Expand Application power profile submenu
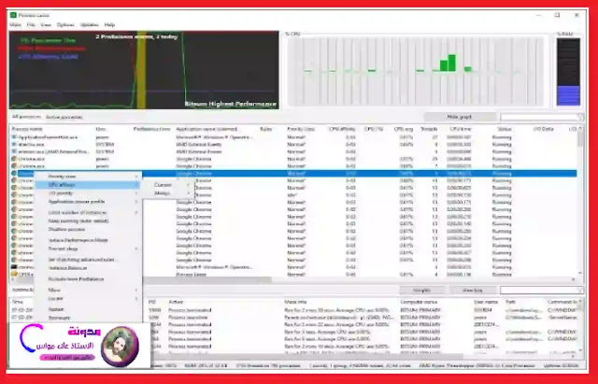 (x=89, y=202)
